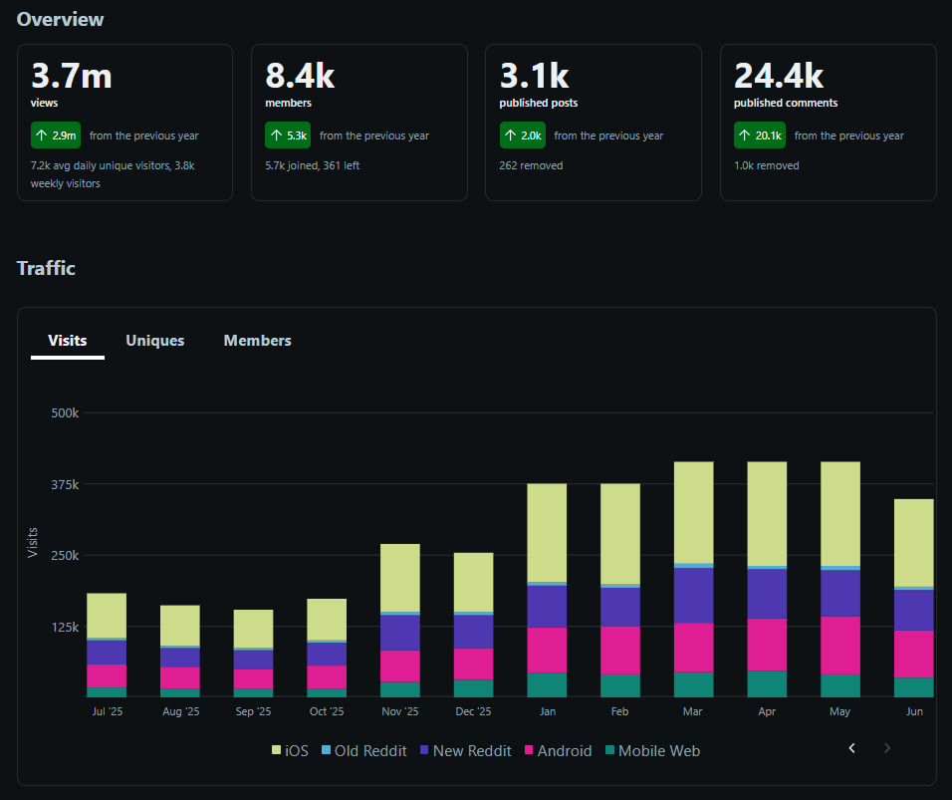Viewport: 952px width, 800px height.
Task: Click the "262 removed" text
Action: coord(531,165)
